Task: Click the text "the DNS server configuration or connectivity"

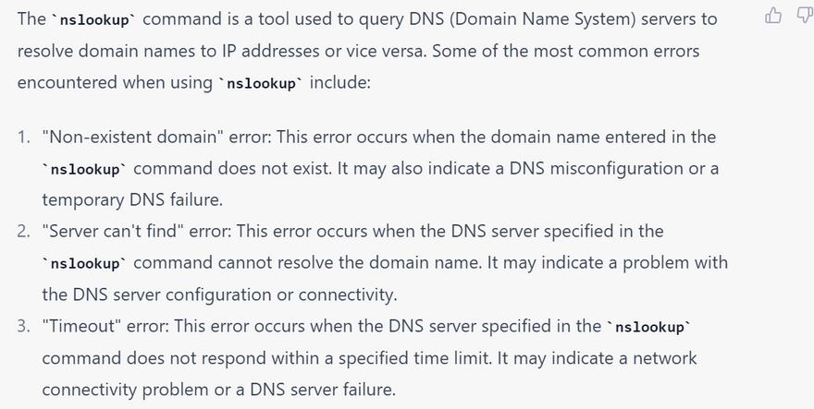Action: pos(219,295)
